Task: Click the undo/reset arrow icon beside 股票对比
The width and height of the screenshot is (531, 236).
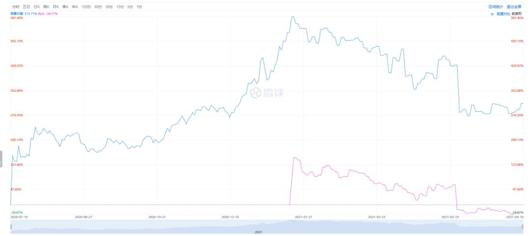Action: click(492, 14)
